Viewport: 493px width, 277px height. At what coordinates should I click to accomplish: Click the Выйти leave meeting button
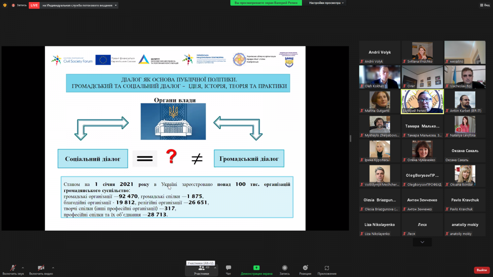coord(481,270)
